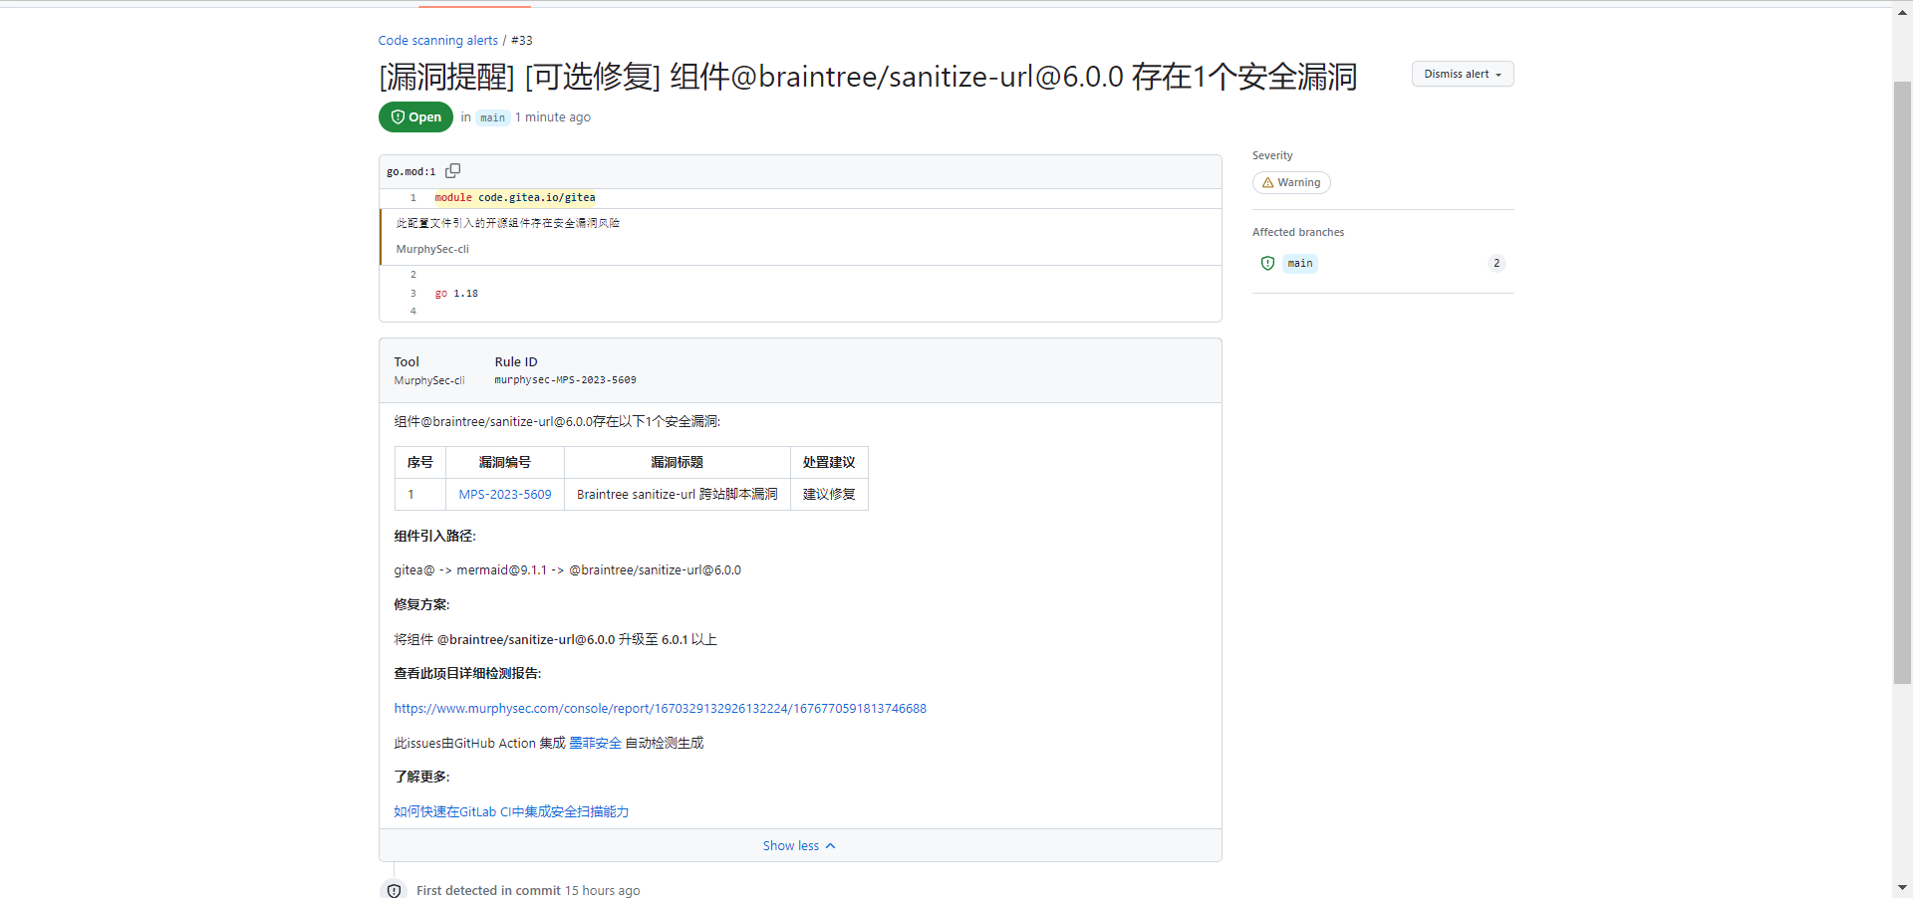
Task: Collapse details with Show less
Action: point(799,846)
